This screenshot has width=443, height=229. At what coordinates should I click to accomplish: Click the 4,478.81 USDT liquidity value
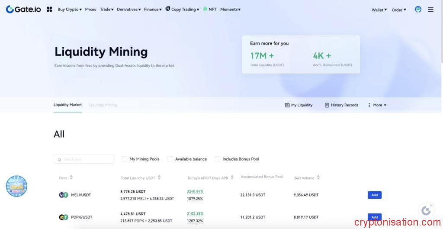(x=133, y=214)
